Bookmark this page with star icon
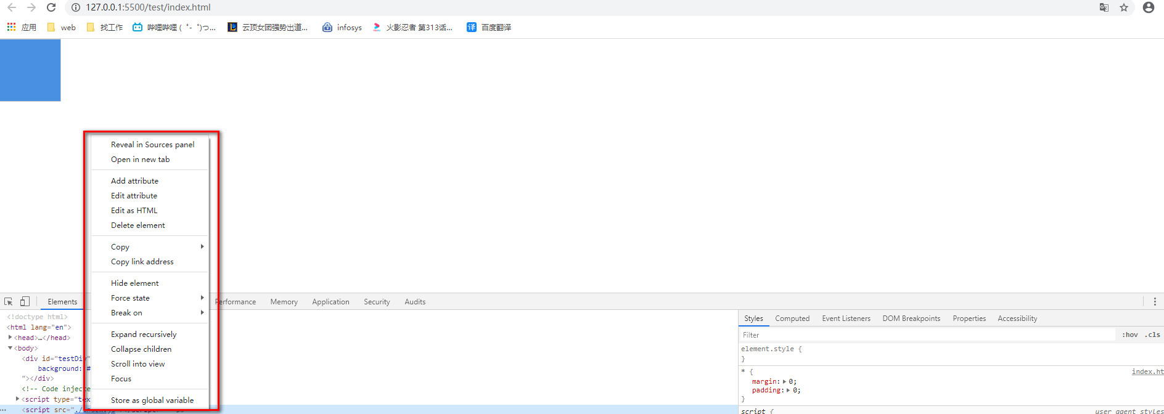 pos(1124,7)
